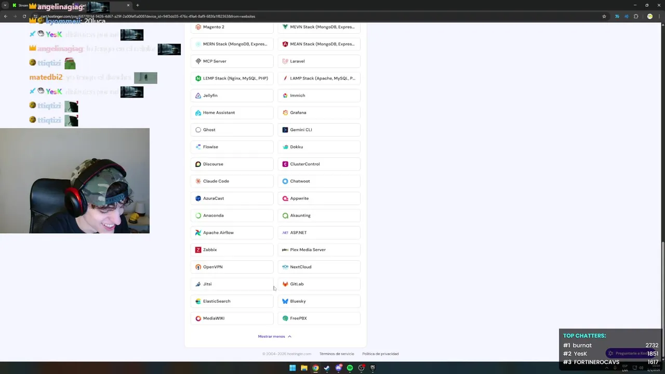
Task: Click the Discourse icon
Action: [198, 164]
